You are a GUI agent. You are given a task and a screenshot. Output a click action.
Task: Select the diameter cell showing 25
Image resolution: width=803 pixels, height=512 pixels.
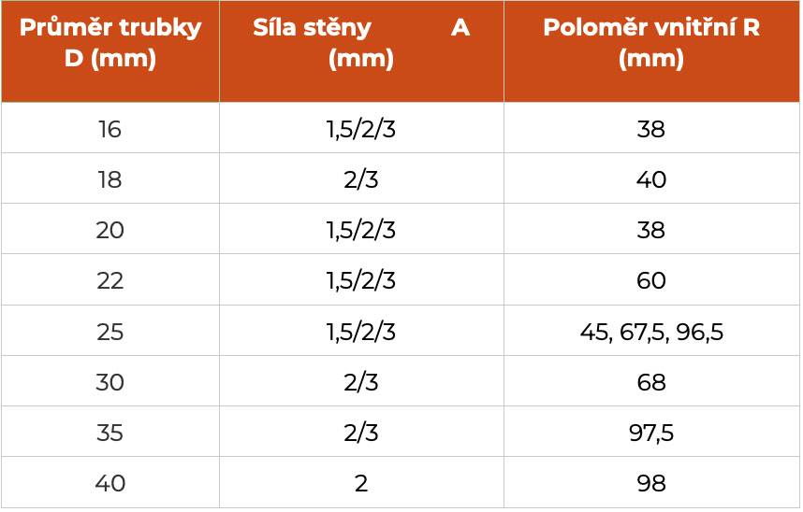pos(110,332)
